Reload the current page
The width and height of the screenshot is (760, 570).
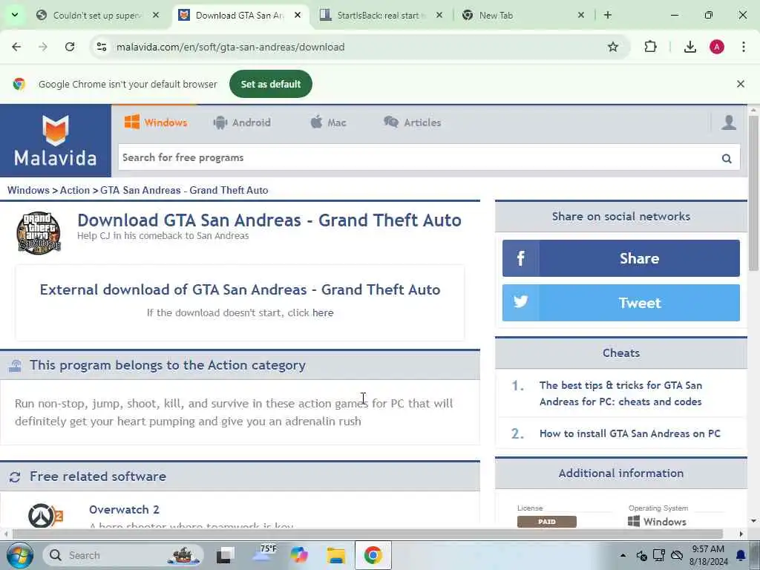click(70, 47)
